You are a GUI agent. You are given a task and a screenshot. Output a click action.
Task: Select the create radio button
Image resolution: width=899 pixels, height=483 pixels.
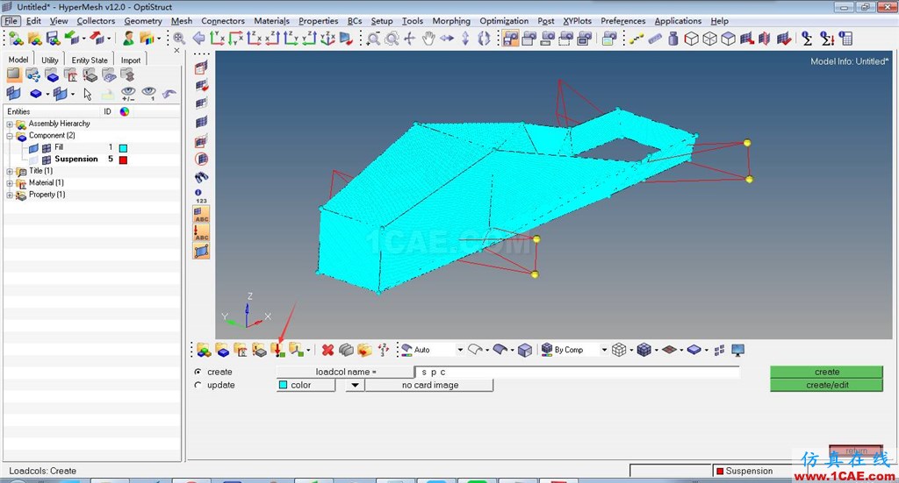click(x=198, y=372)
